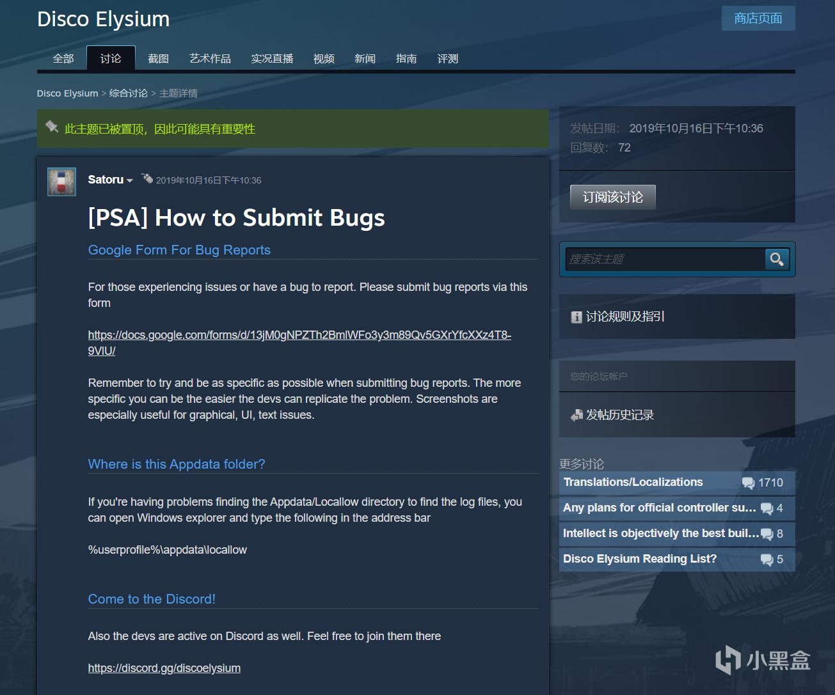Switch to the 视频 tab
The image size is (835, 695).
pyautogui.click(x=324, y=58)
